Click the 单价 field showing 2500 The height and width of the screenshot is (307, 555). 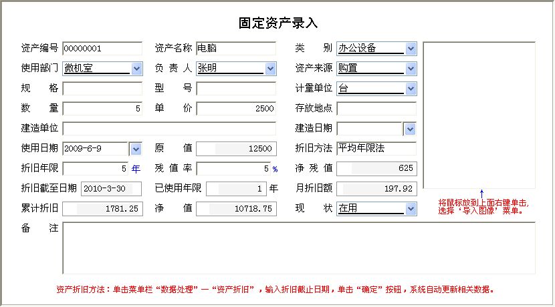[235, 109]
